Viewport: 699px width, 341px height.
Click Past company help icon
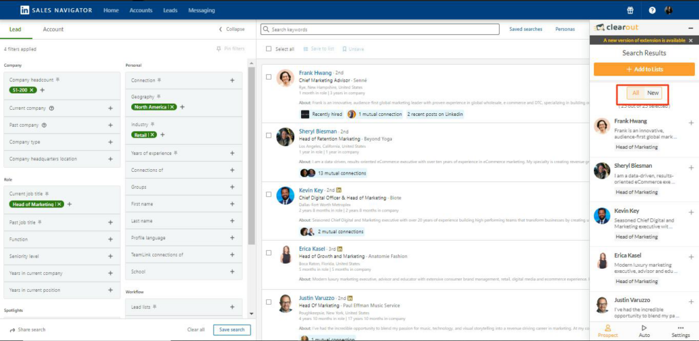[44, 125]
